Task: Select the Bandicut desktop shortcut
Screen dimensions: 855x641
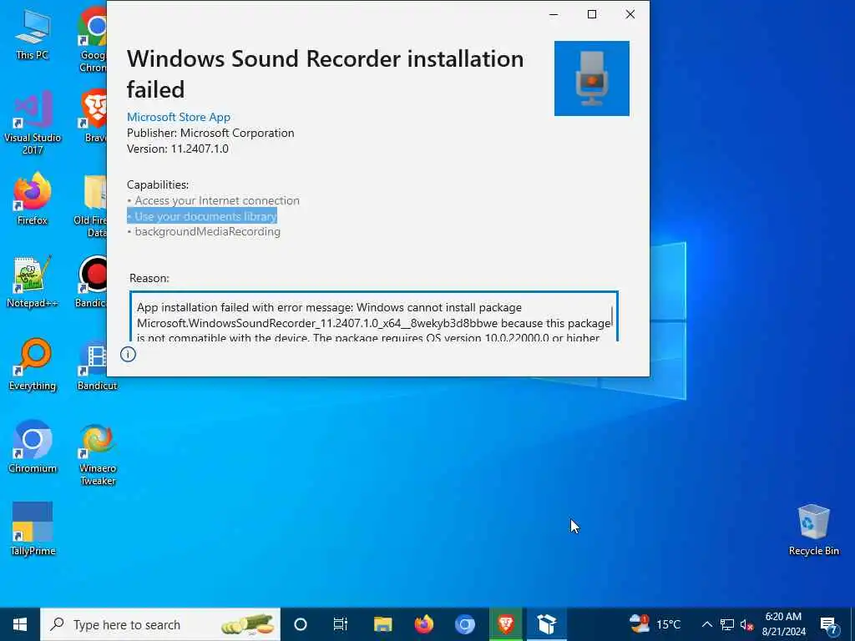Action: point(97,366)
